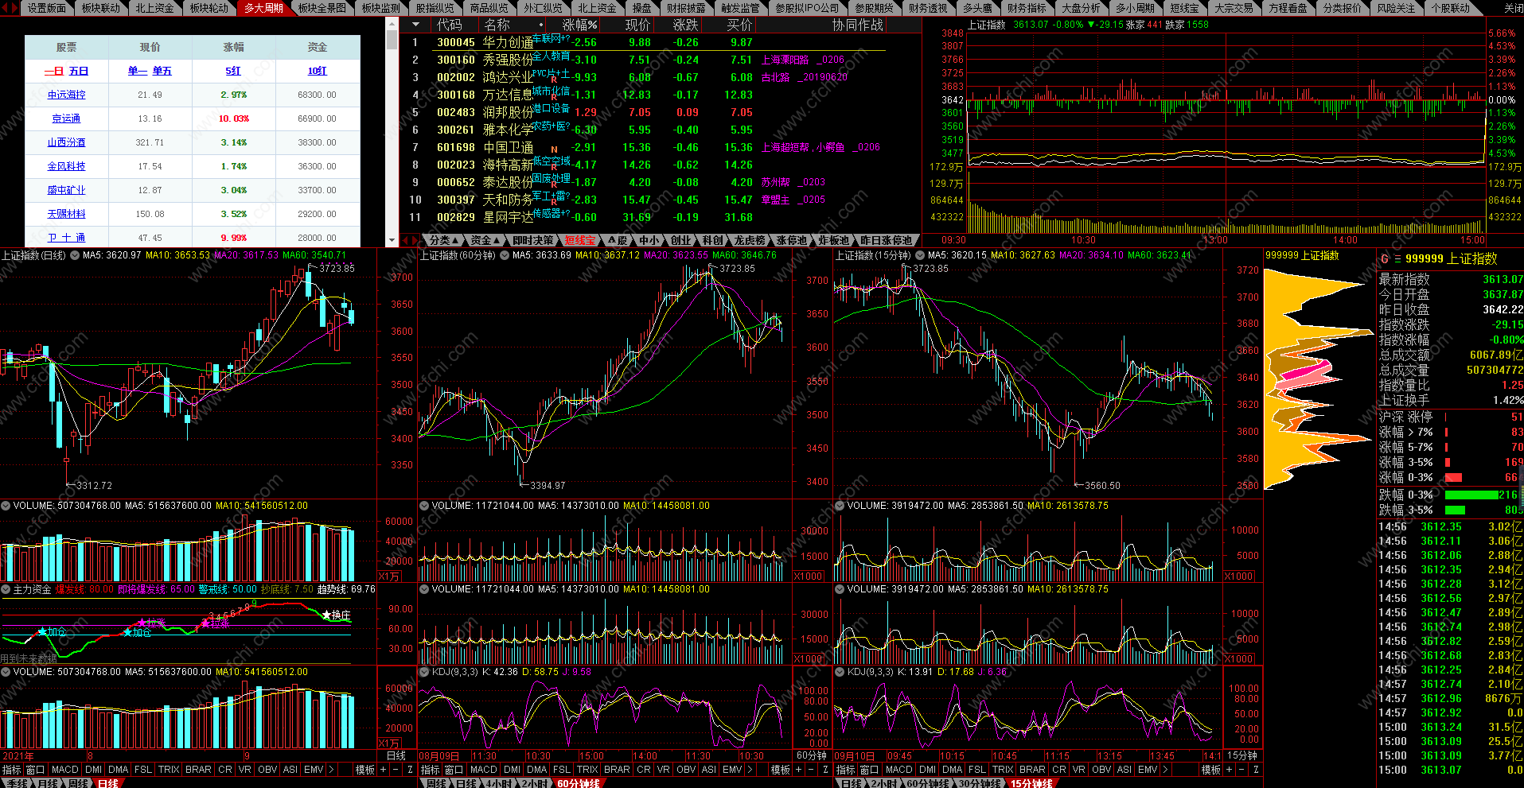Toggle the round marker beside 上证指数(60分钟) MA label
1524x788 pixels.
[x=505, y=255]
